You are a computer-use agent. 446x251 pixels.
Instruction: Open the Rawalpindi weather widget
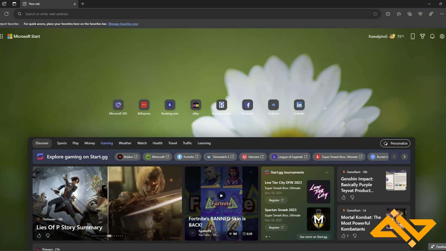[x=386, y=36]
